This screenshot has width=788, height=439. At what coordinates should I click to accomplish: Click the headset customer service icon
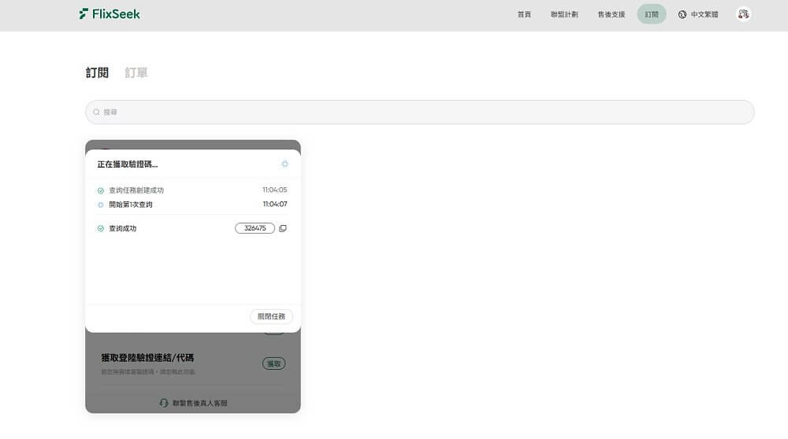tap(164, 403)
